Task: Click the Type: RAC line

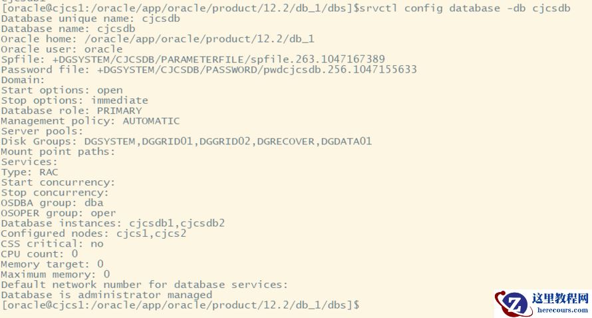Action: (29, 172)
